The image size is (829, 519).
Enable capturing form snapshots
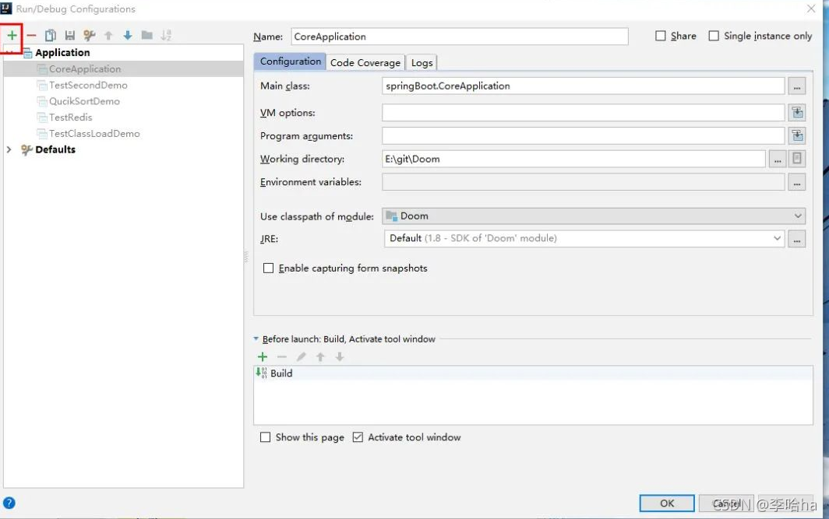point(269,268)
